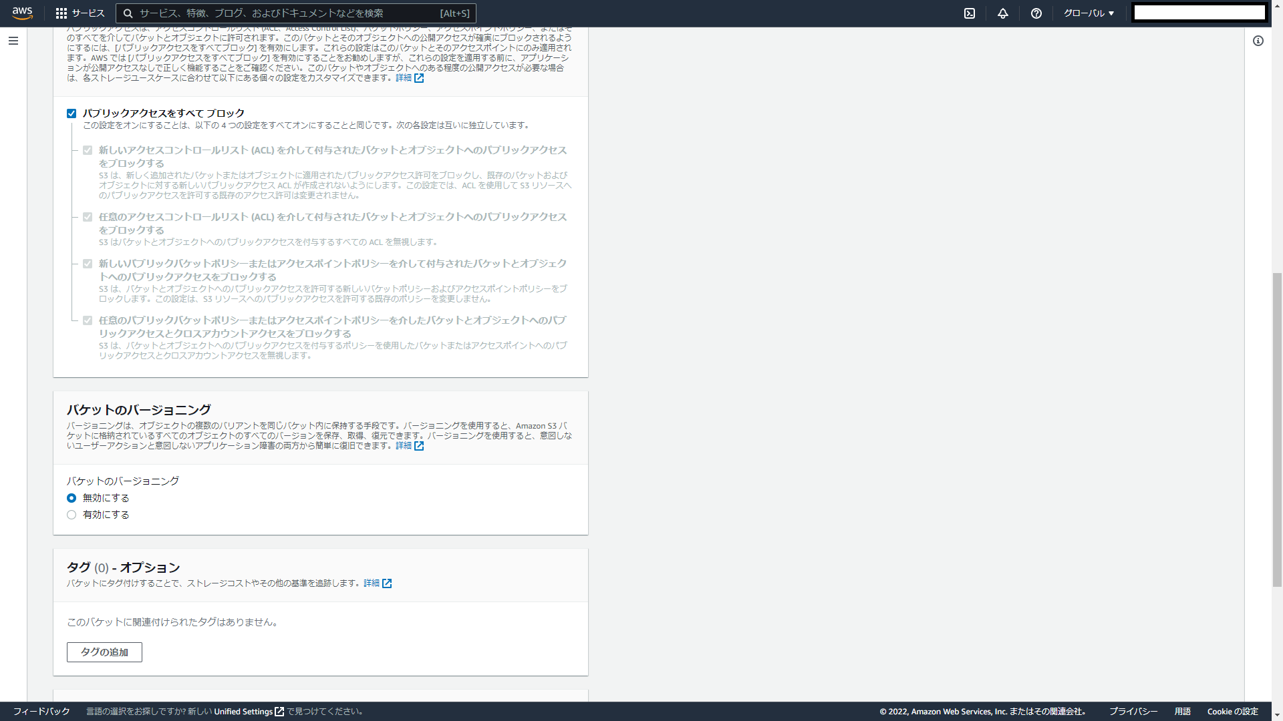Open the left navigation hamburger menu
Viewport: 1283px width, 721px height.
13,41
